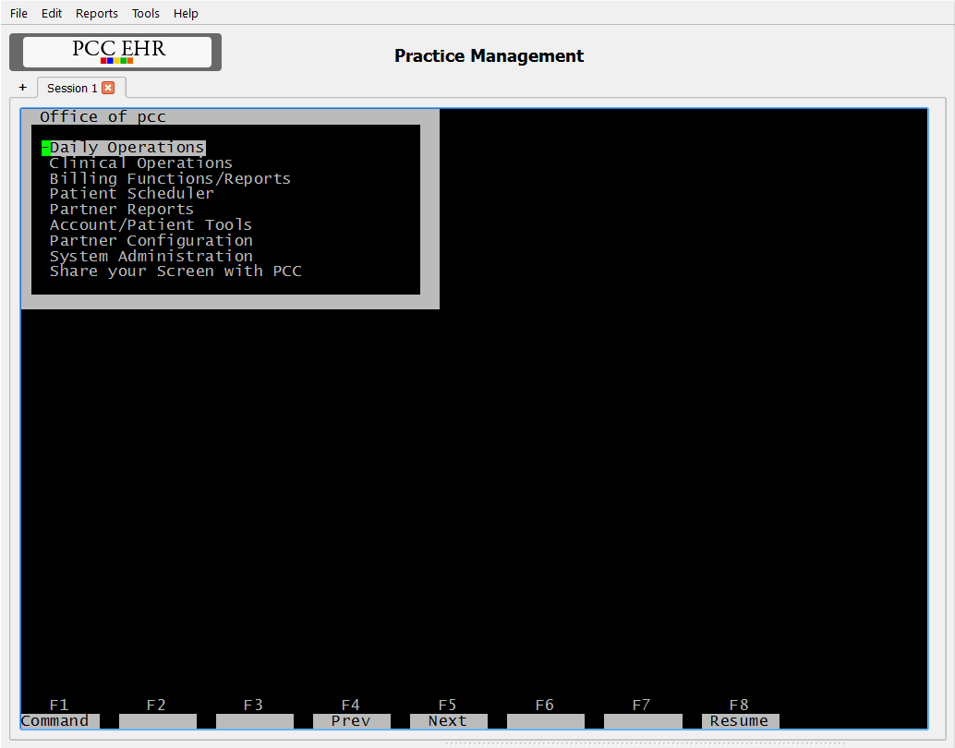Click the blank F7 function key
The image size is (955, 748).
[x=643, y=721]
